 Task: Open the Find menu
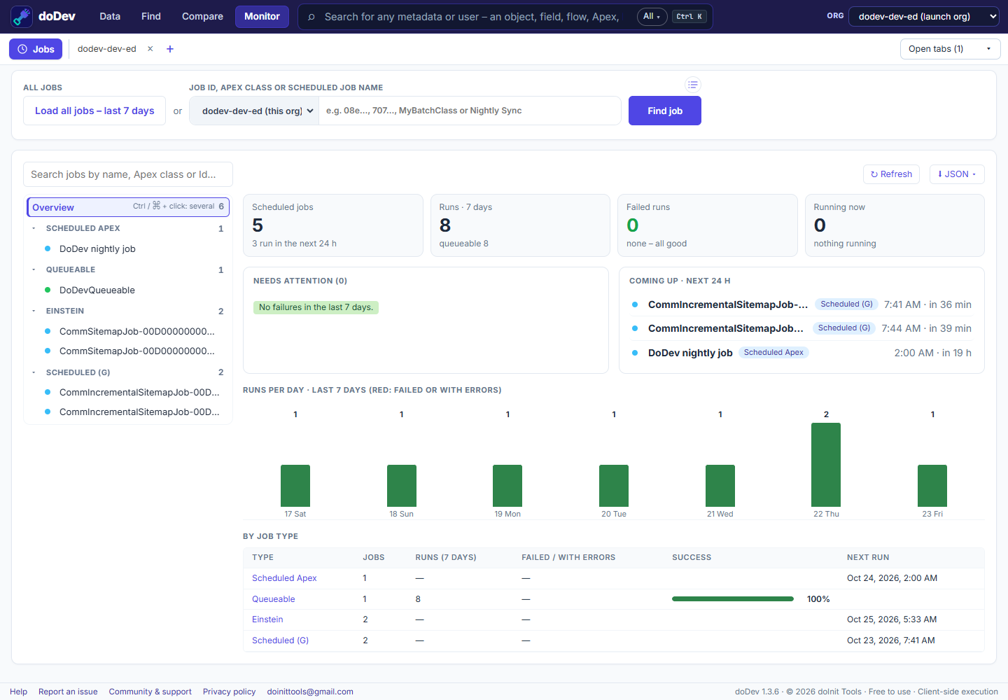[151, 16]
